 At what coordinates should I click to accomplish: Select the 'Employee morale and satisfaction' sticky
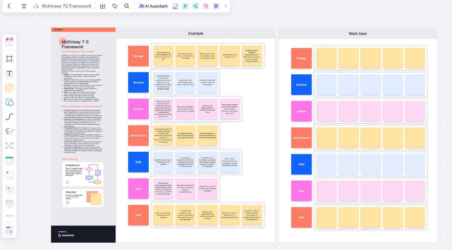tap(229, 215)
